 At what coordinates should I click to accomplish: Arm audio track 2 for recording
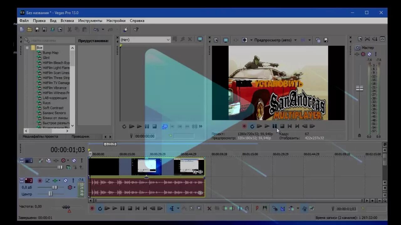pos(40,181)
